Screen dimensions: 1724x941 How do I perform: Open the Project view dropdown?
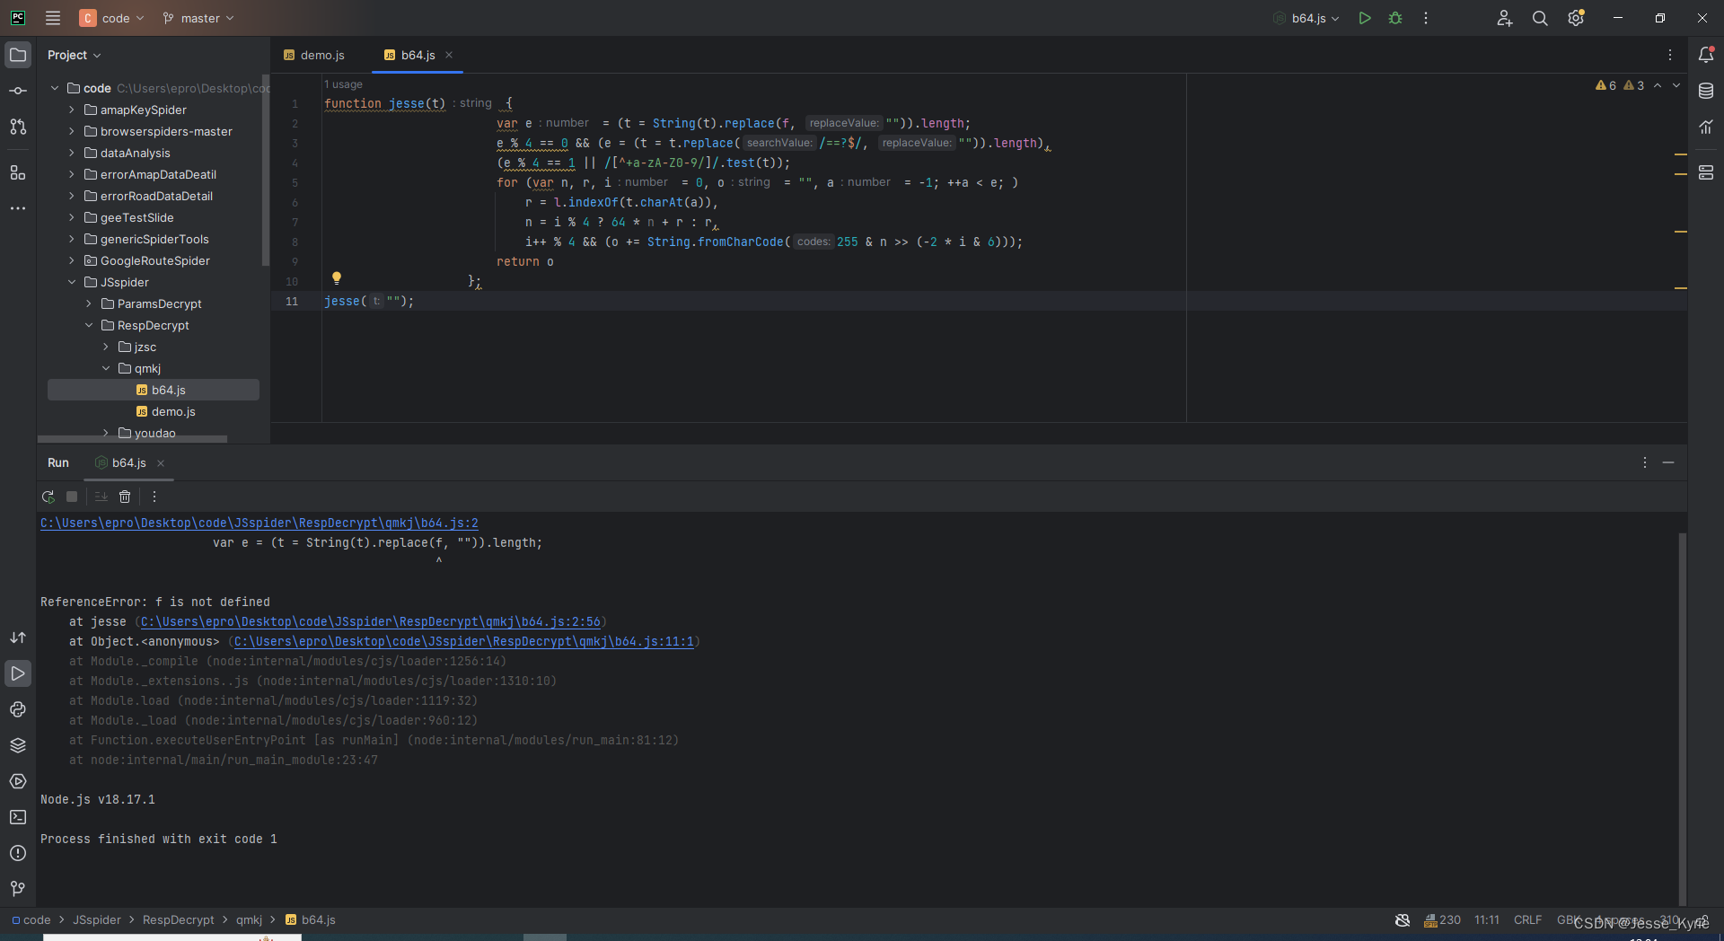point(75,55)
